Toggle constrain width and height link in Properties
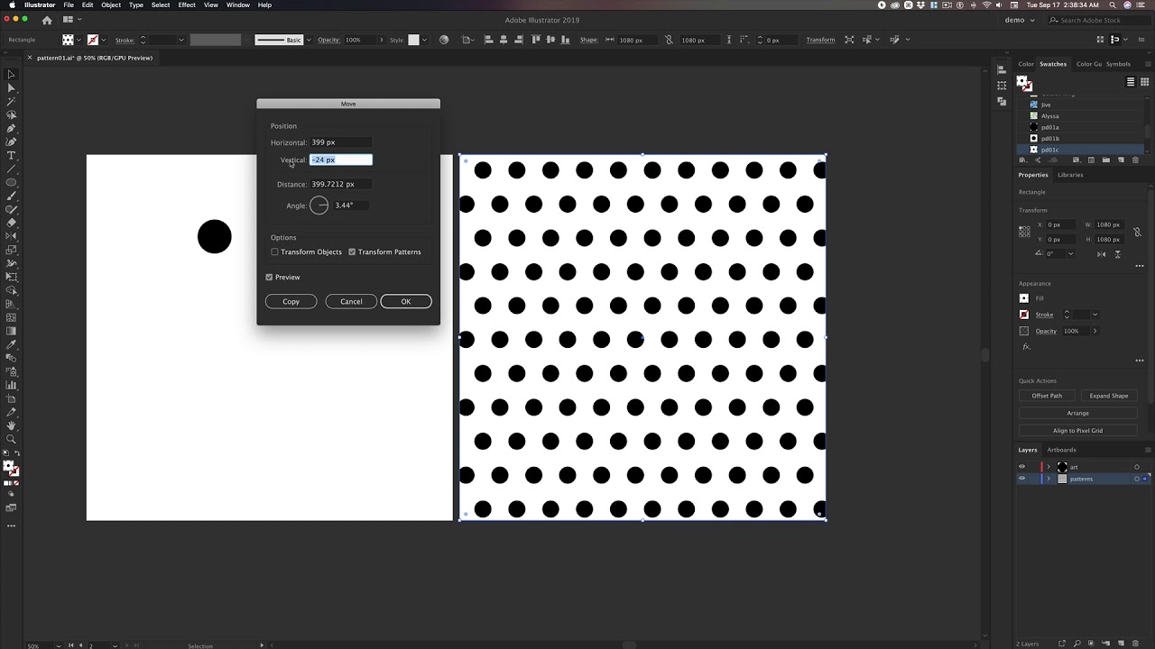This screenshot has height=649, width=1155. pos(1137,232)
